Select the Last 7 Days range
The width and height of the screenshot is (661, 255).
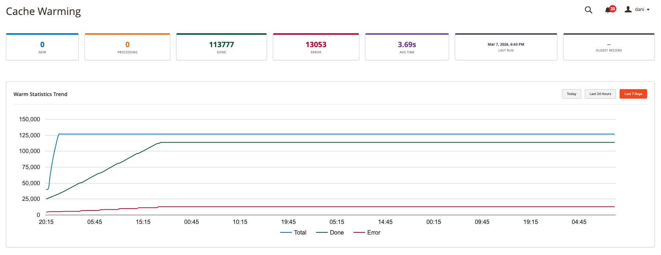[633, 94]
